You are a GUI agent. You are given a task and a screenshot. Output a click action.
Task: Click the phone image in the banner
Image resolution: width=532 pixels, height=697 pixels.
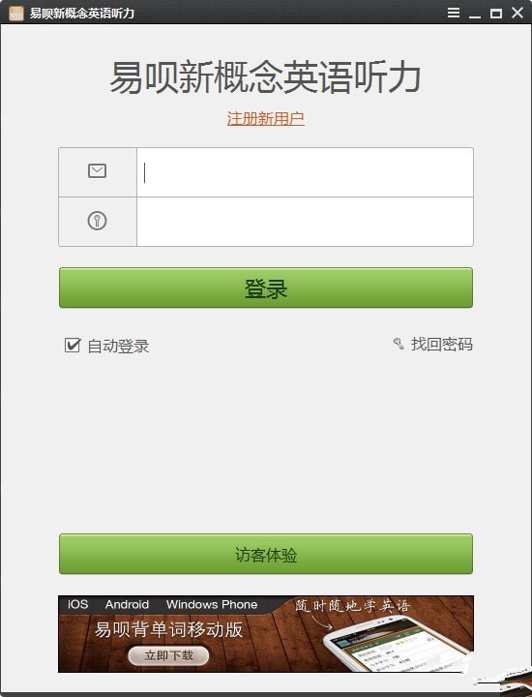coord(394,644)
